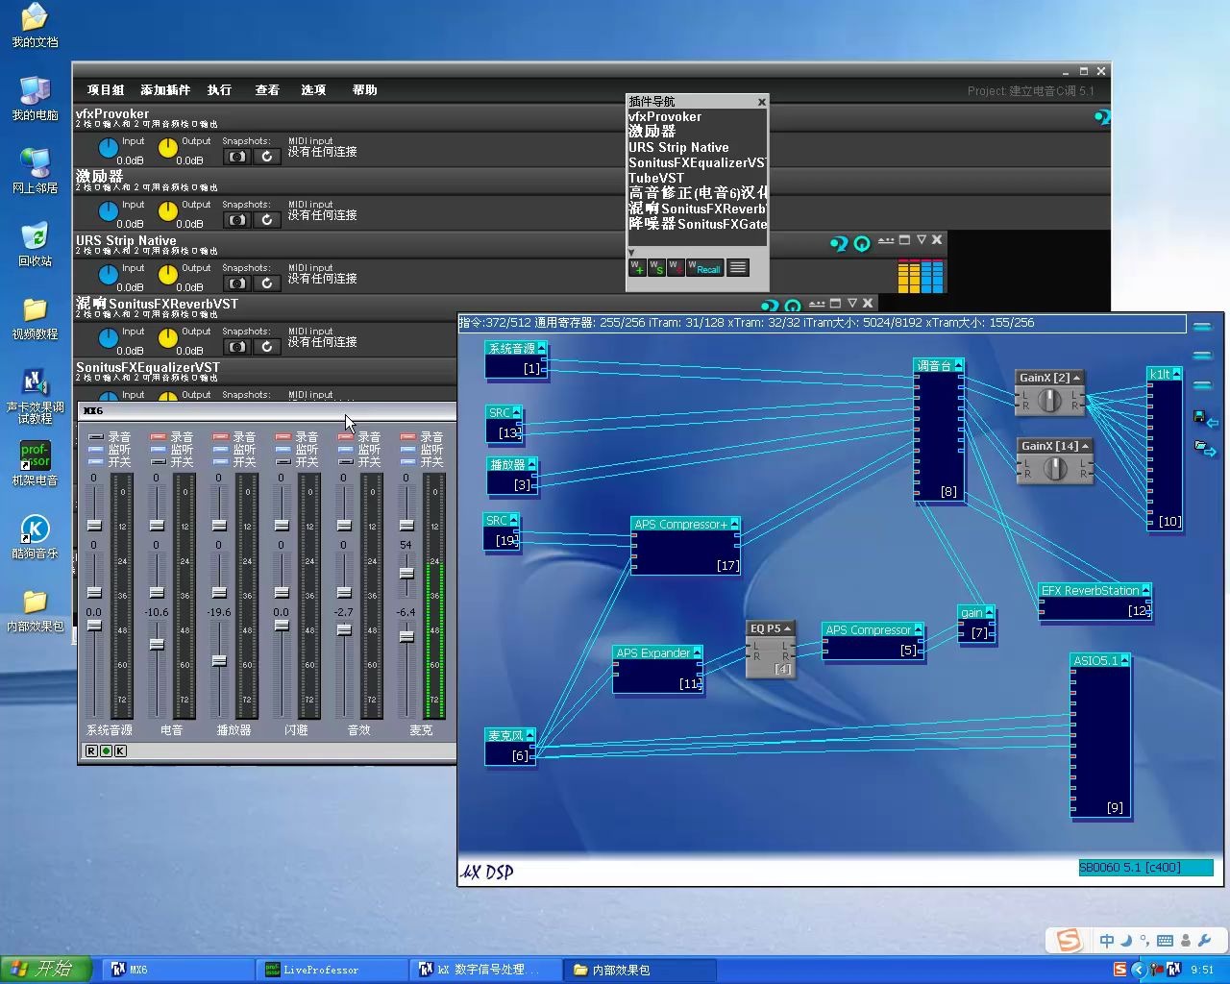Select 降噪器SonitusFXGate in plugin navigator

tap(698, 224)
